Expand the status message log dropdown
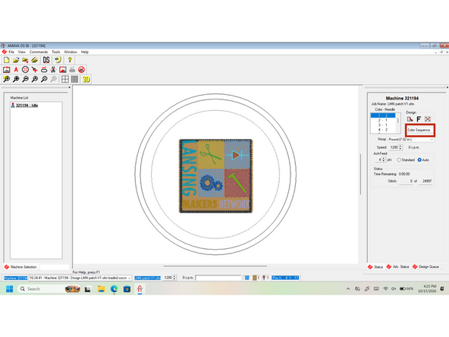449x337 pixels. [x=130, y=278]
